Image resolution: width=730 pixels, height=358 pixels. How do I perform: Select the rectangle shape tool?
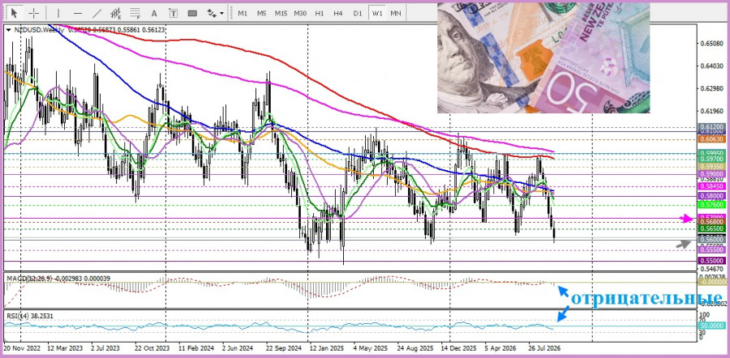192,13
